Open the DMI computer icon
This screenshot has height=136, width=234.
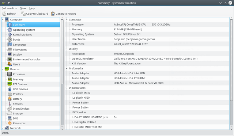pyautogui.click(x=10, y=118)
